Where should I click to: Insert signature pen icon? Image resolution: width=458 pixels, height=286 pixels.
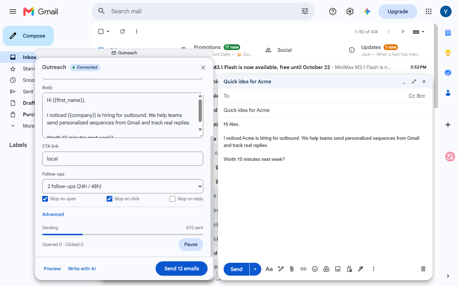[x=361, y=269]
